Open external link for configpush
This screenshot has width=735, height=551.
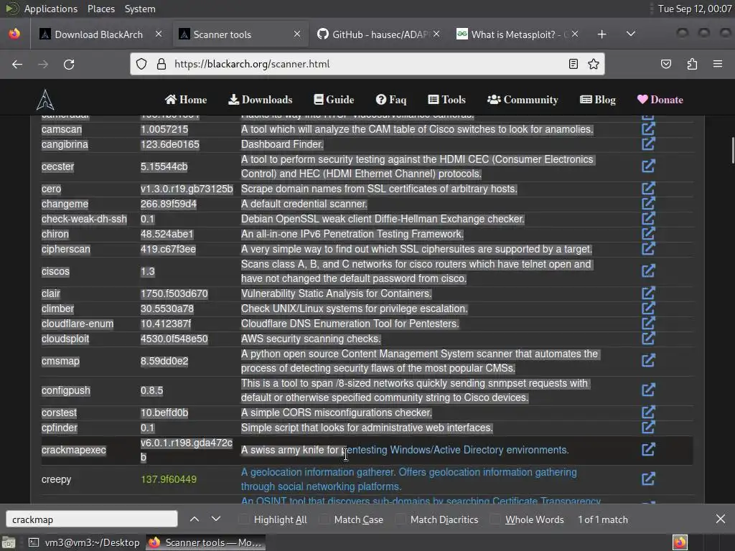[x=648, y=390]
